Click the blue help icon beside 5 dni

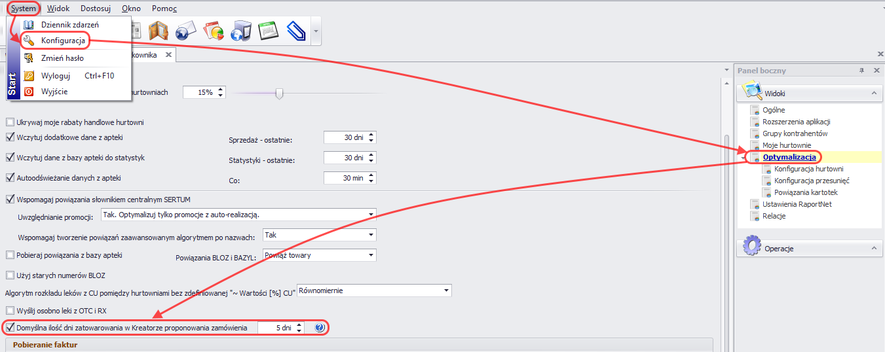point(320,328)
